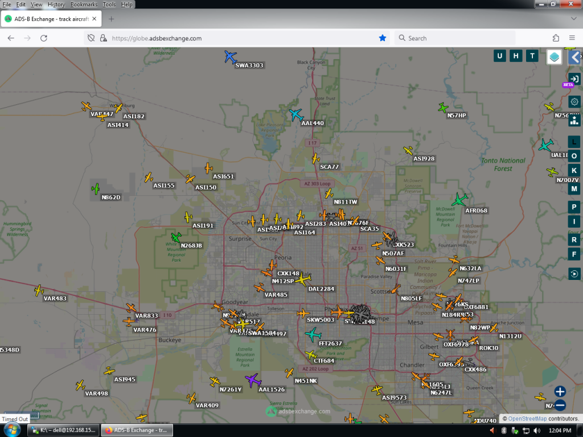Viewport: 583px width, 437px height.
Task: Open the Tools menu
Action: coord(109,5)
